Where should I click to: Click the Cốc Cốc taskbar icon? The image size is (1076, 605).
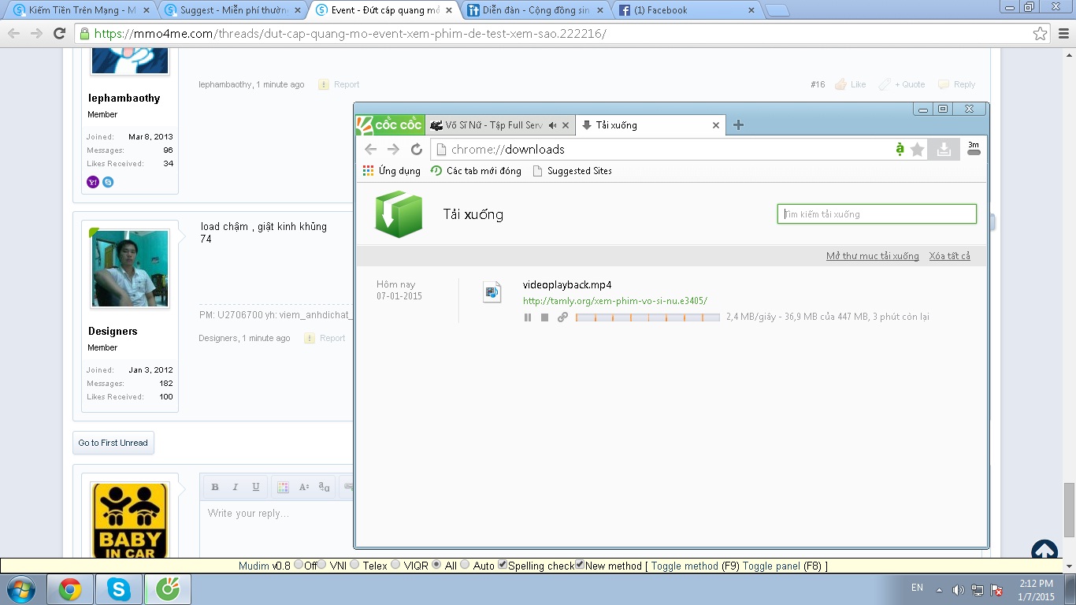pyautogui.click(x=167, y=589)
